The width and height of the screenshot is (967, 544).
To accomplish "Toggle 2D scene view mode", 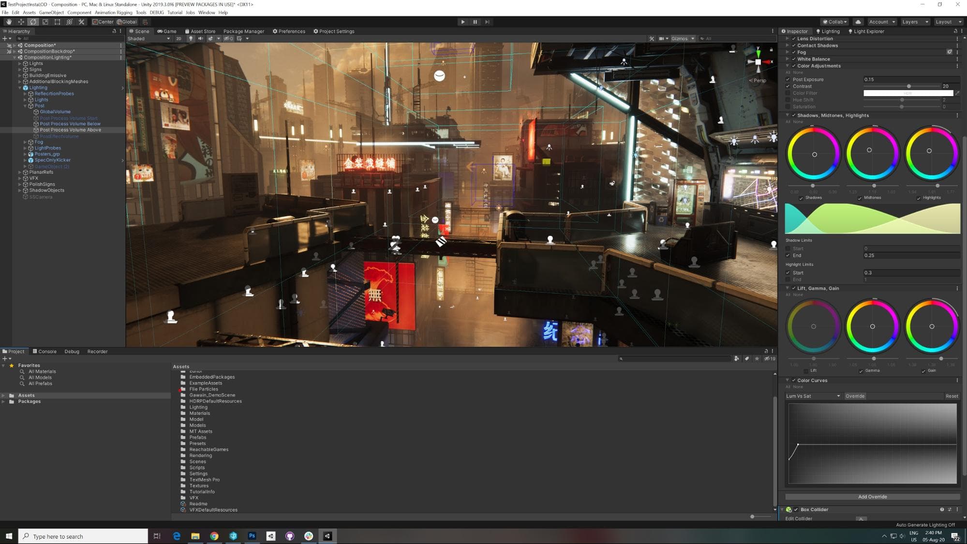I will click(x=179, y=39).
